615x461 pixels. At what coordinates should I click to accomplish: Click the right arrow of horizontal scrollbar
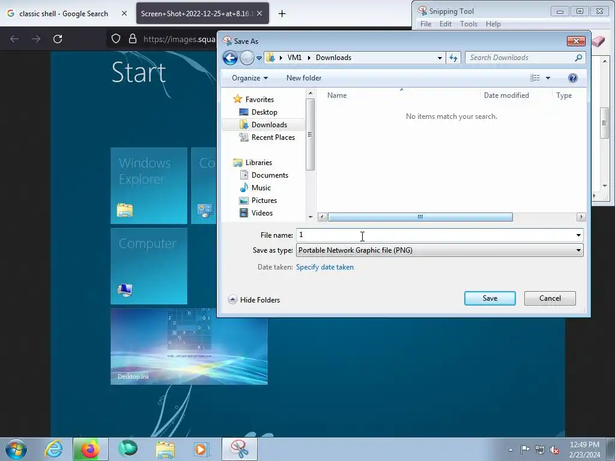(x=581, y=217)
